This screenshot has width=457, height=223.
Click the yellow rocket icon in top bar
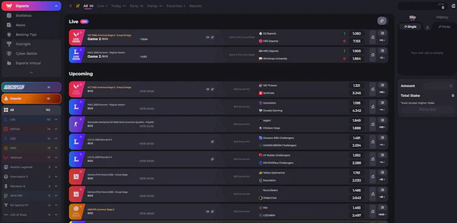point(78,6)
